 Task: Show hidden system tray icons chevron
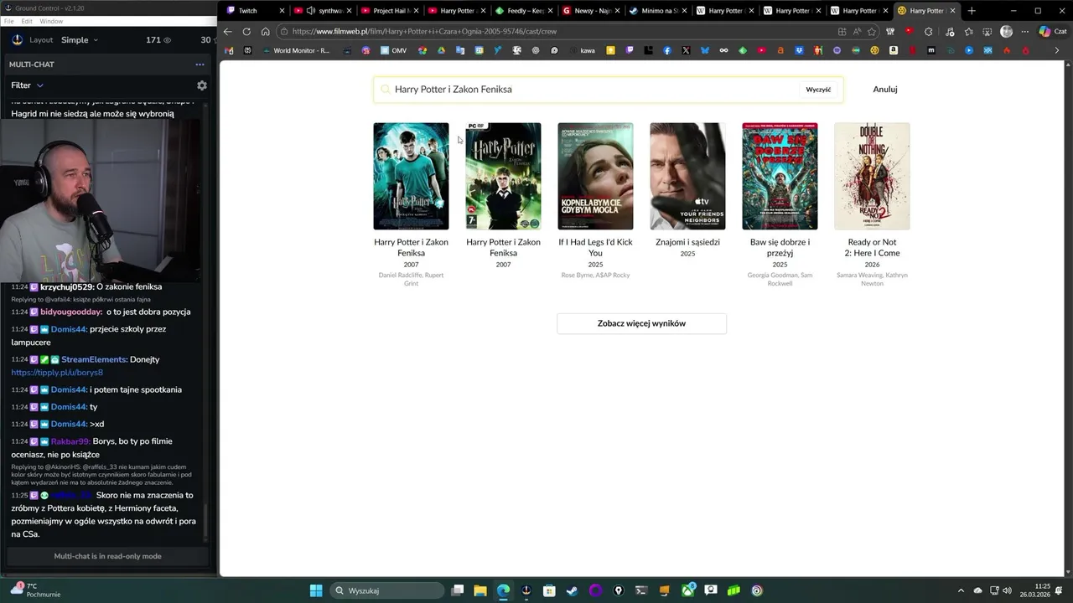pyautogui.click(x=962, y=590)
